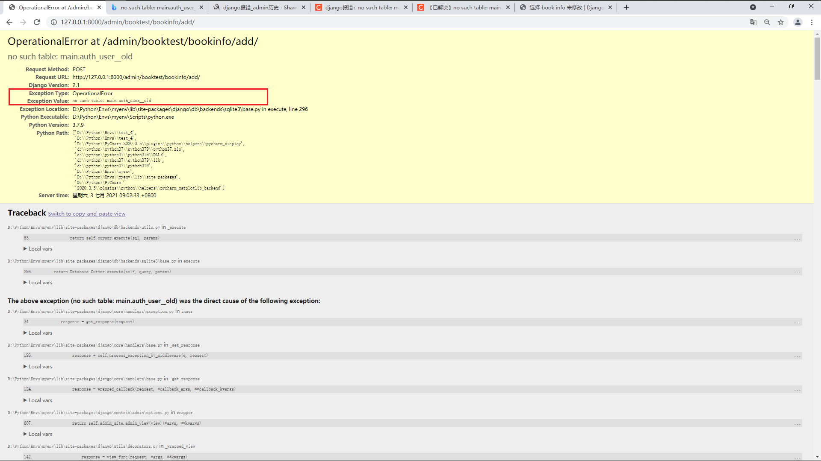Open a new tab with plus button
The width and height of the screenshot is (821, 461).
(x=626, y=7)
